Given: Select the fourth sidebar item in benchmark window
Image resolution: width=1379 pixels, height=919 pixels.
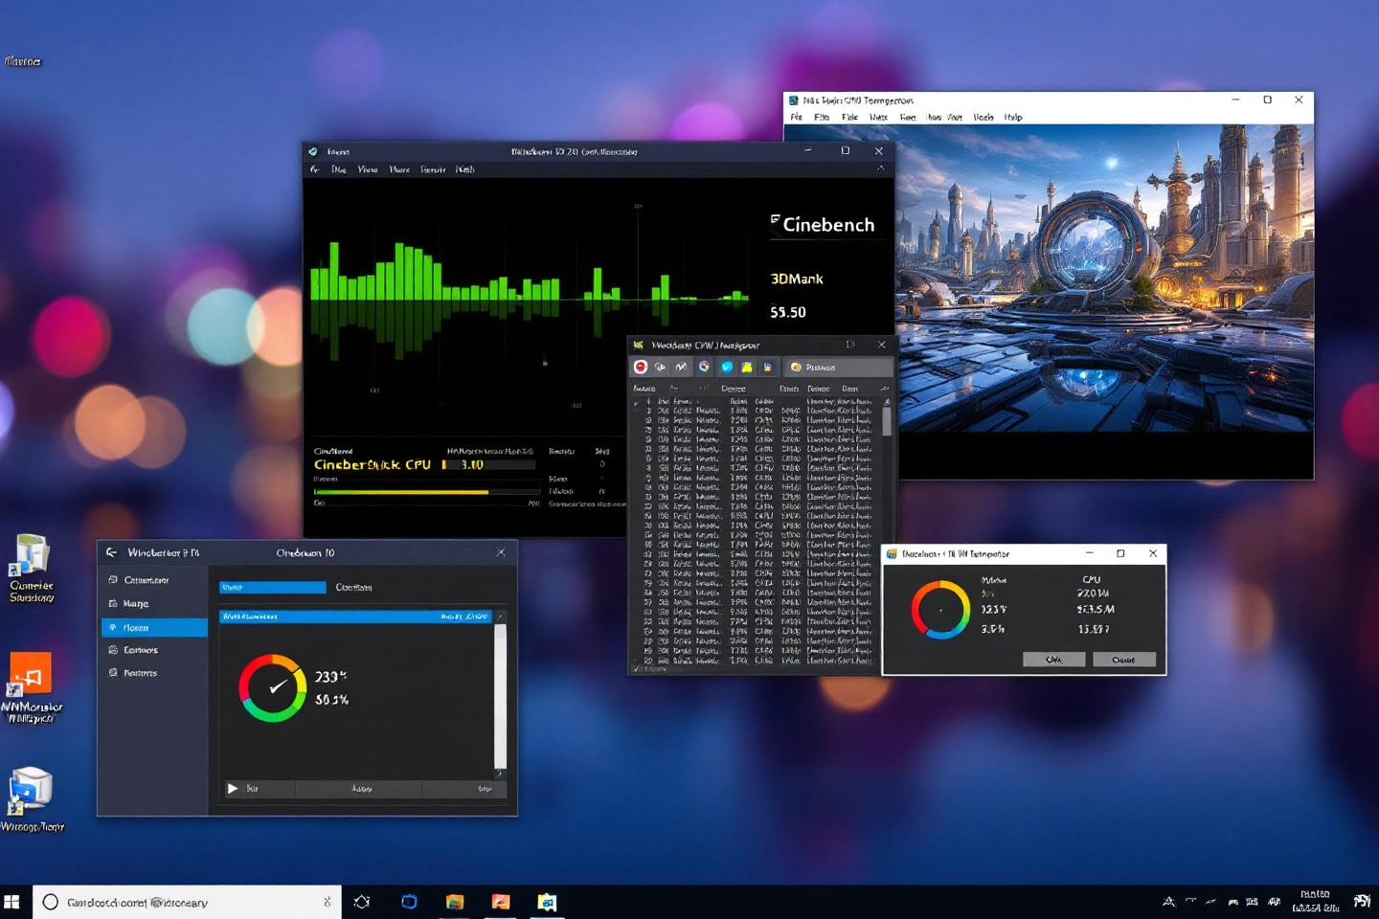Looking at the screenshot, I should pyautogui.click(x=153, y=650).
